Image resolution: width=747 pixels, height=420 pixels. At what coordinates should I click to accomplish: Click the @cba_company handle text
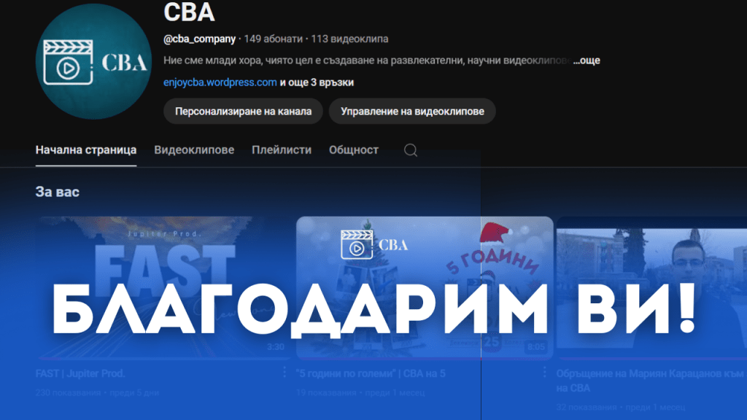pyautogui.click(x=200, y=39)
